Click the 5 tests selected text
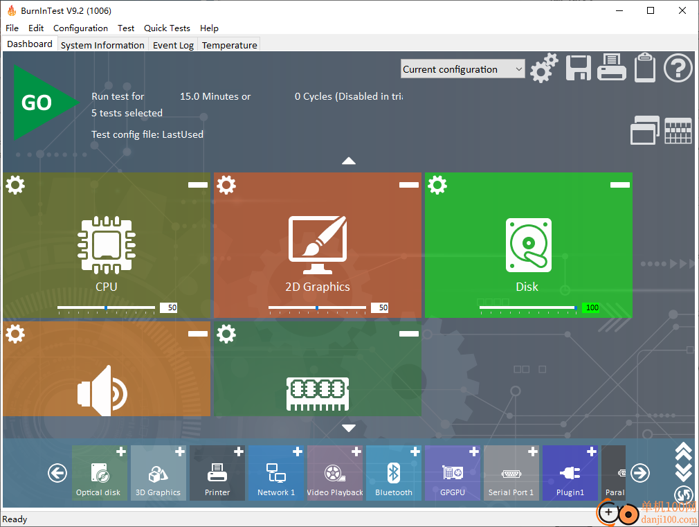Screen dimensions: 699x527 [127, 113]
